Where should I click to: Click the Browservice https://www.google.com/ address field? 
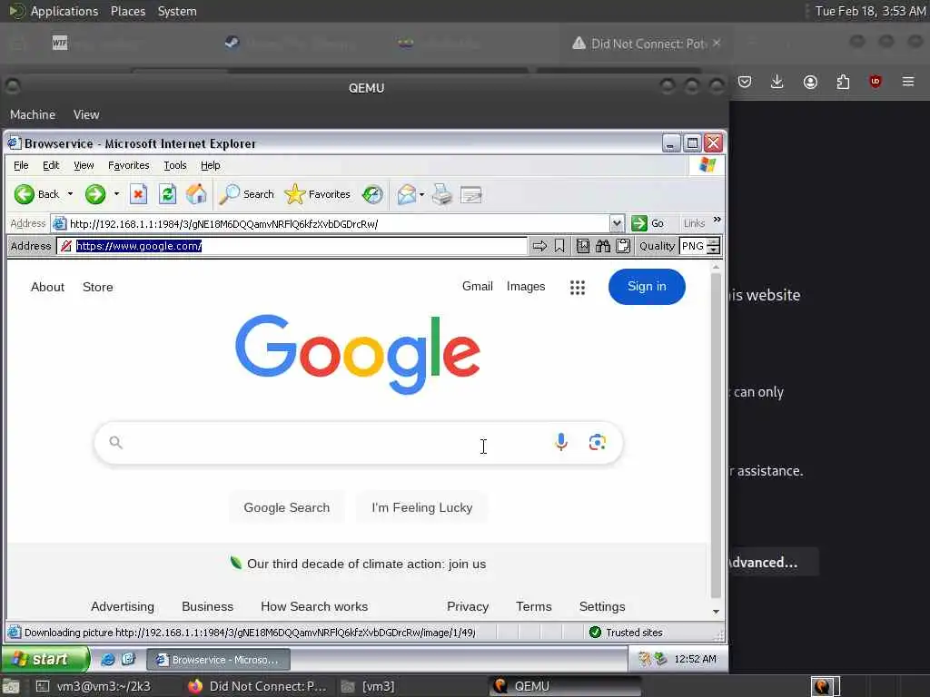pyautogui.click(x=292, y=246)
